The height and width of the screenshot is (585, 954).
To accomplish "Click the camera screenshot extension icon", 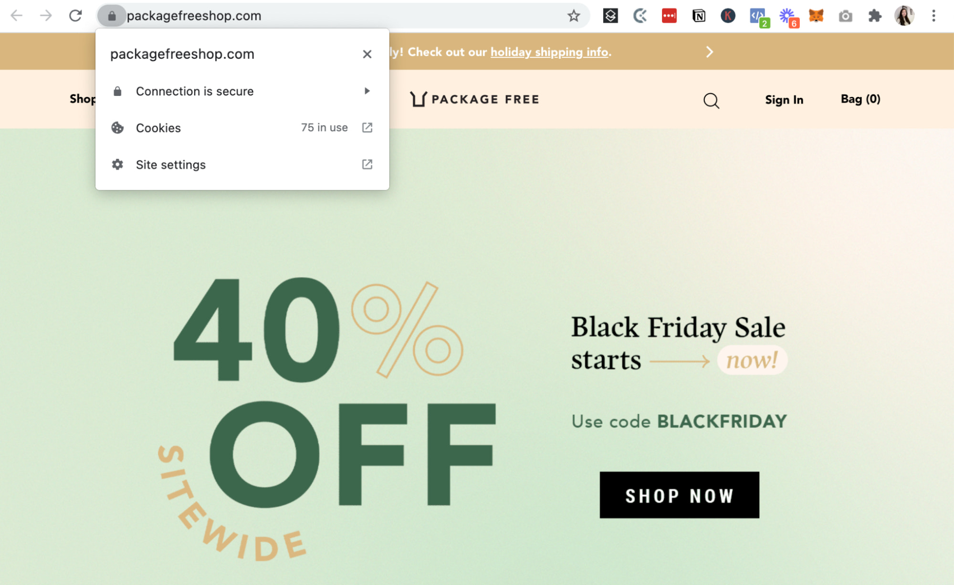I will (845, 16).
